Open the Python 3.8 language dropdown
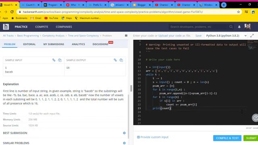258x145 pixels. point(226,36)
